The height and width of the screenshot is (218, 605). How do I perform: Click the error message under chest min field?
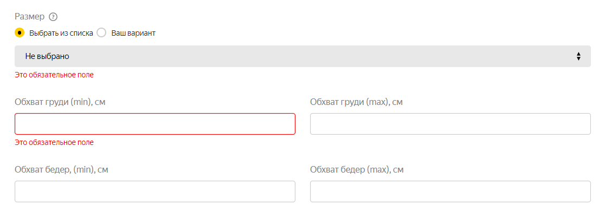(x=54, y=142)
